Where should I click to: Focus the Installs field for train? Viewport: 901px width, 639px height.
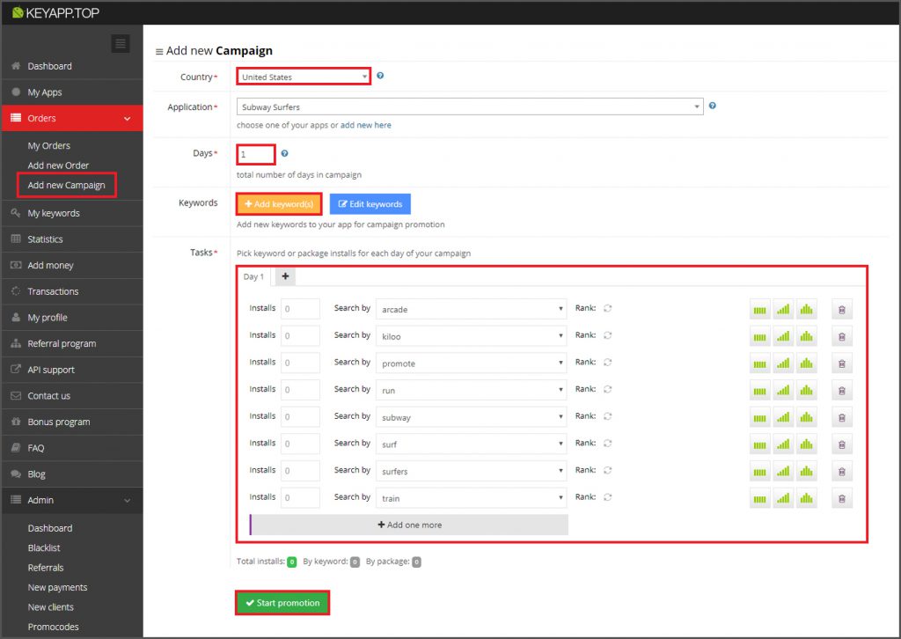[300, 498]
